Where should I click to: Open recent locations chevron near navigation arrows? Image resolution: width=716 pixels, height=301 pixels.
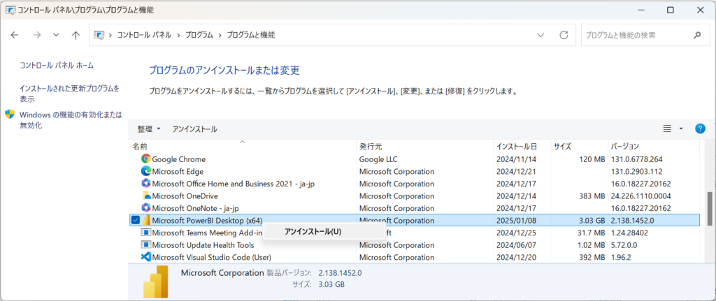click(56, 35)
